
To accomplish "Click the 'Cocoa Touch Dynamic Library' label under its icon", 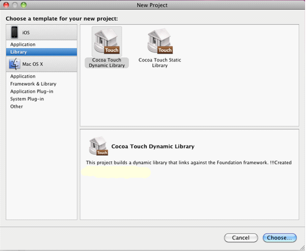I will pyautogui.click(x=107, y=63).
